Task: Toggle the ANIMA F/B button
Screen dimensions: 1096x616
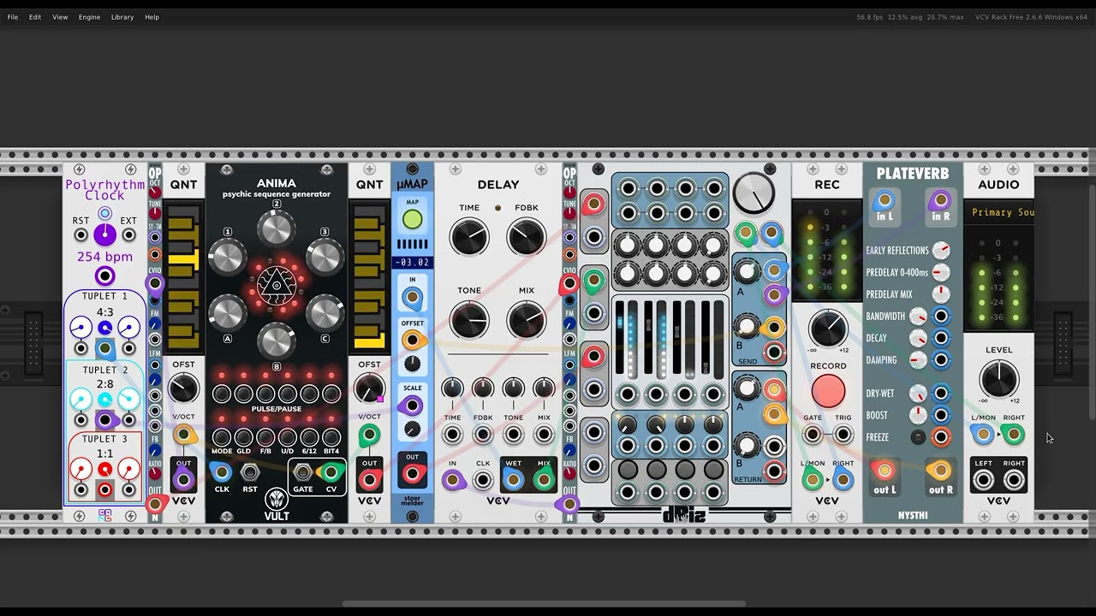Action: tap(265, 437)
